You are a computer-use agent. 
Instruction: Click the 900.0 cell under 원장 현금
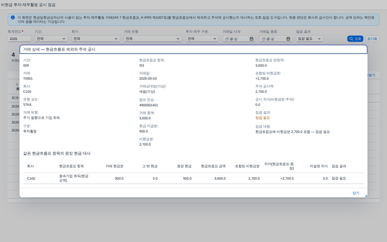tap(187, 178)
